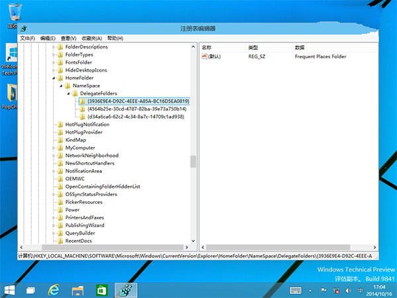Click the HotPlugNotification folder icon
The height and width of the screenshot is (298, 397).
click(x=60, y=124)
